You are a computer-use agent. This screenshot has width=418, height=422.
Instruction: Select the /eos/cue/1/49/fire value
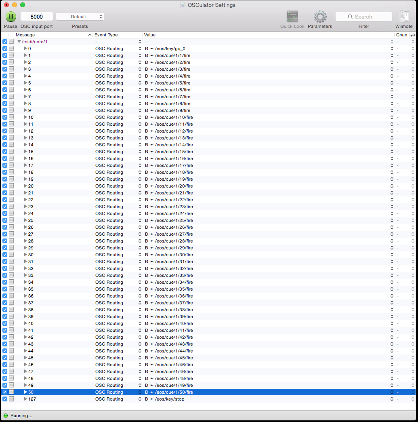coord(174,385)
